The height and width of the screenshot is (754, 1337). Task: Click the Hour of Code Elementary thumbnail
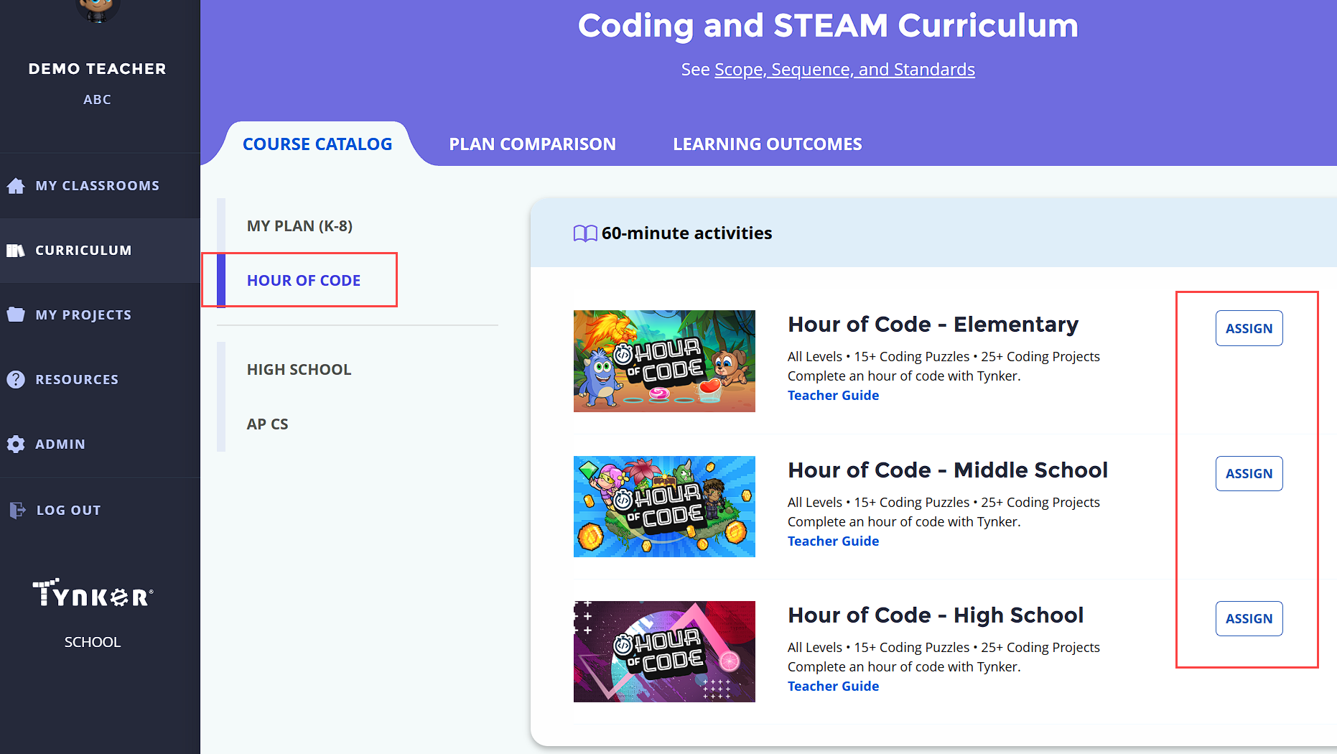coord(664,361)
